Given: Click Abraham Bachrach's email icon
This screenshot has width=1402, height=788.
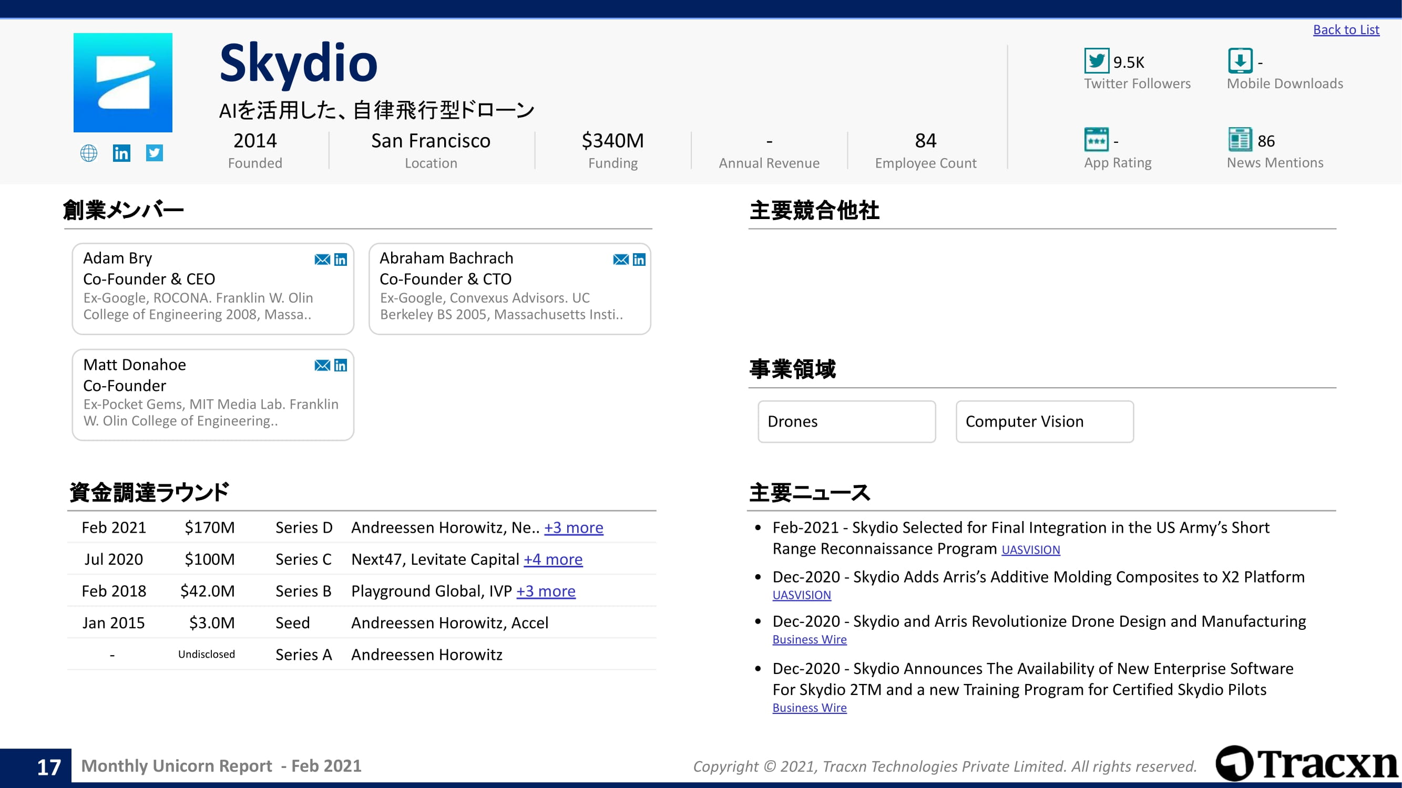Looking at the screenshot, I should 620,260.
